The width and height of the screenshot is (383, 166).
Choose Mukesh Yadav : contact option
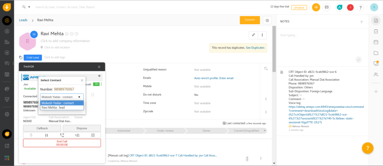62,103
